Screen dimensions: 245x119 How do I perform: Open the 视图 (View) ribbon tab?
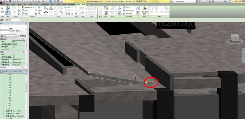tap(58, 4)
